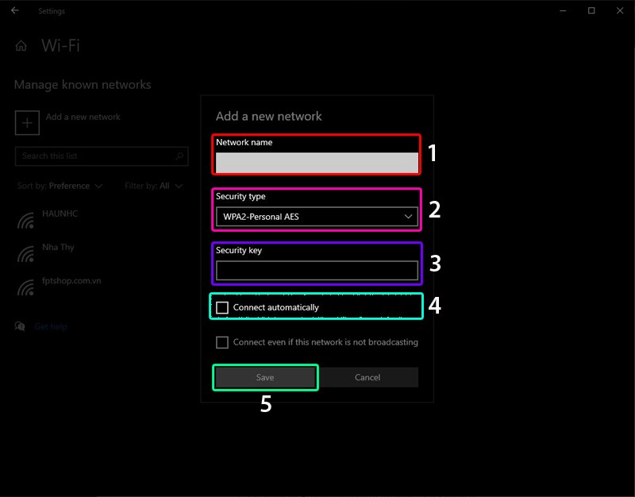Minimize the Settings window
Screen dimensions: 635x497
pyautogui.click(x=563, y=10)
